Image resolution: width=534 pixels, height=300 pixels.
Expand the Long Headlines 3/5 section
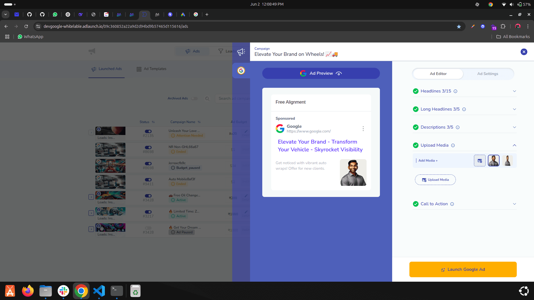tap(515, 109)
